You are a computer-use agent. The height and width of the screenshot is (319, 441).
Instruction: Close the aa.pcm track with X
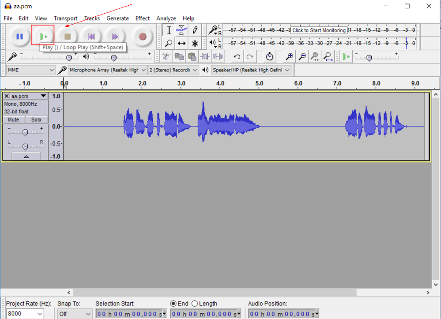pyautogui.click(x=7, y=96)
